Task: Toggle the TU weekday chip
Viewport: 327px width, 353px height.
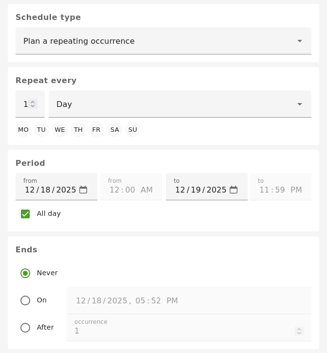Action: coord(41,130)
